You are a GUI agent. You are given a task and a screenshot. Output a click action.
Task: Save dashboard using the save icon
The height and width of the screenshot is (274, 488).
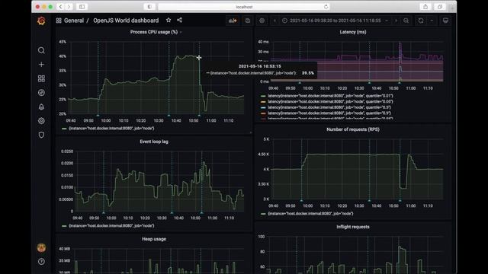[248, 21]
